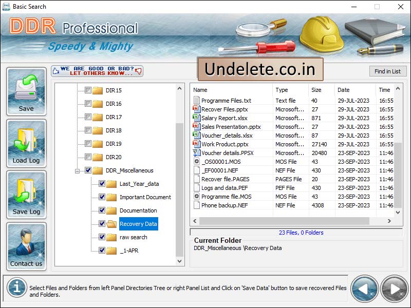The height and width of the screenshot is (308, 411).
Task: Click the MOS file icon beside _OS00001.MOS
Action: [197, 162]
